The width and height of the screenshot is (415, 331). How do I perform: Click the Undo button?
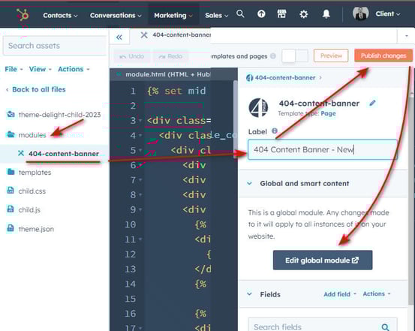point(132,56)
